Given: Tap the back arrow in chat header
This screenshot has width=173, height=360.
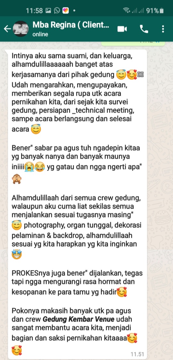Looking at the screenshot, I should (7, 29).
